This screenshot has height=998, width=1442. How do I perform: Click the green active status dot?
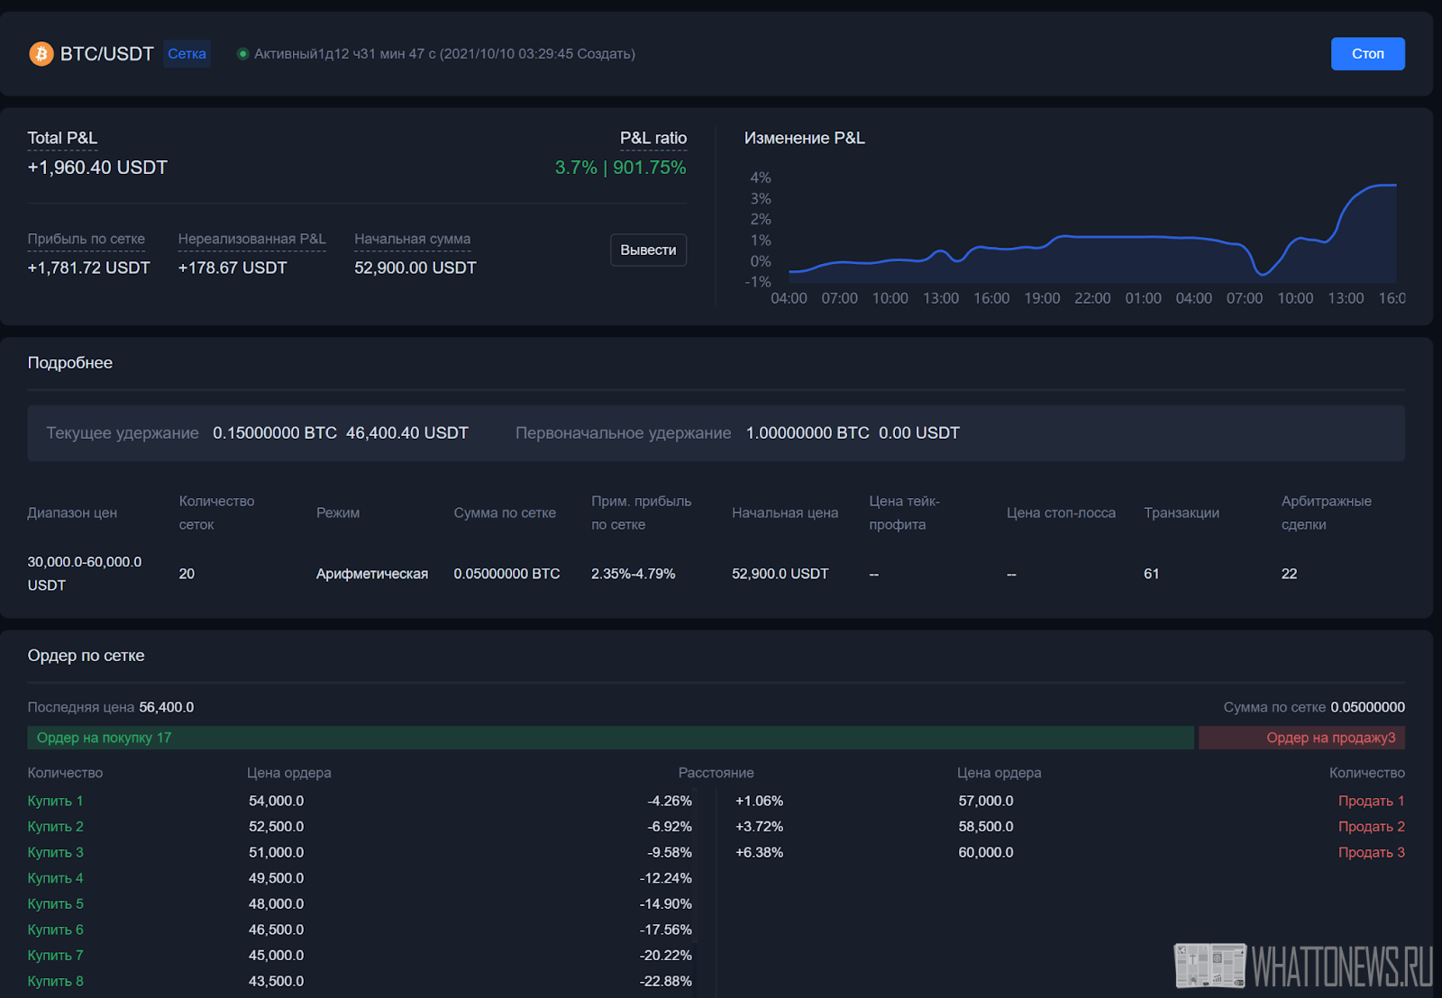click(x=242, y=54)
